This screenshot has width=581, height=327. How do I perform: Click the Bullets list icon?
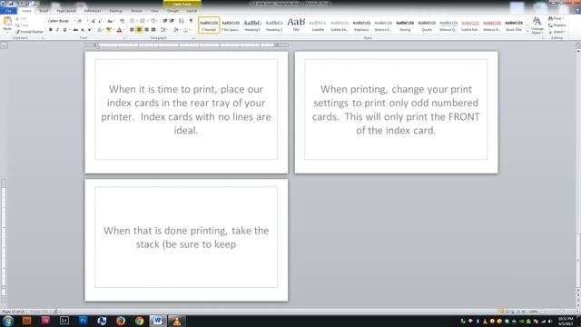(133, 21)
